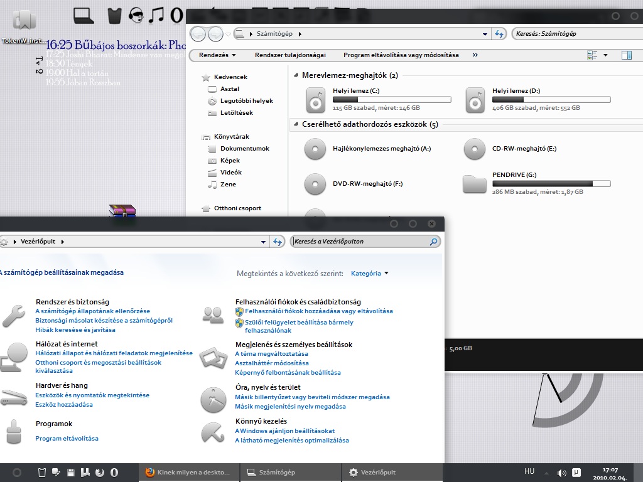
Task: Toggle the preview pane icon in Explorer toolbar
Action: pyautogui.click(x=626, y=55)
